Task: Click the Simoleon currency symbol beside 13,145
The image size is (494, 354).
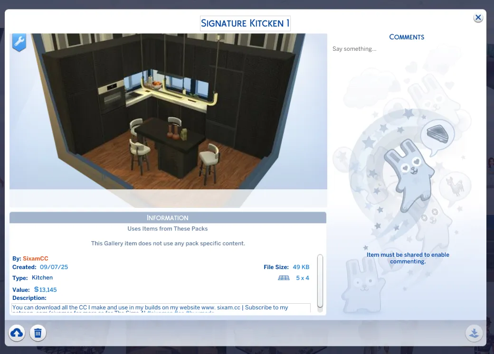Action: 36,289
